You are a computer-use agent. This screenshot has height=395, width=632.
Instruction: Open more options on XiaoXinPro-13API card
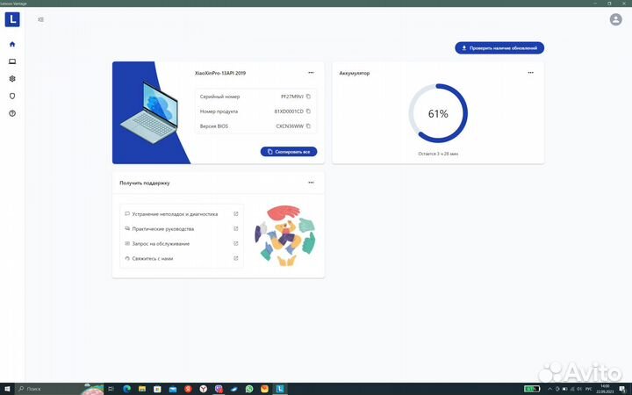tap(311, 73)
